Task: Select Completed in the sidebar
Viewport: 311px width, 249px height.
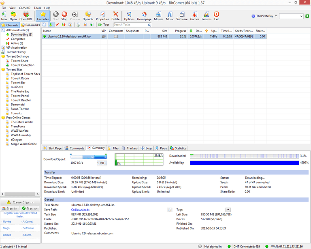Action: pos(18,39)
